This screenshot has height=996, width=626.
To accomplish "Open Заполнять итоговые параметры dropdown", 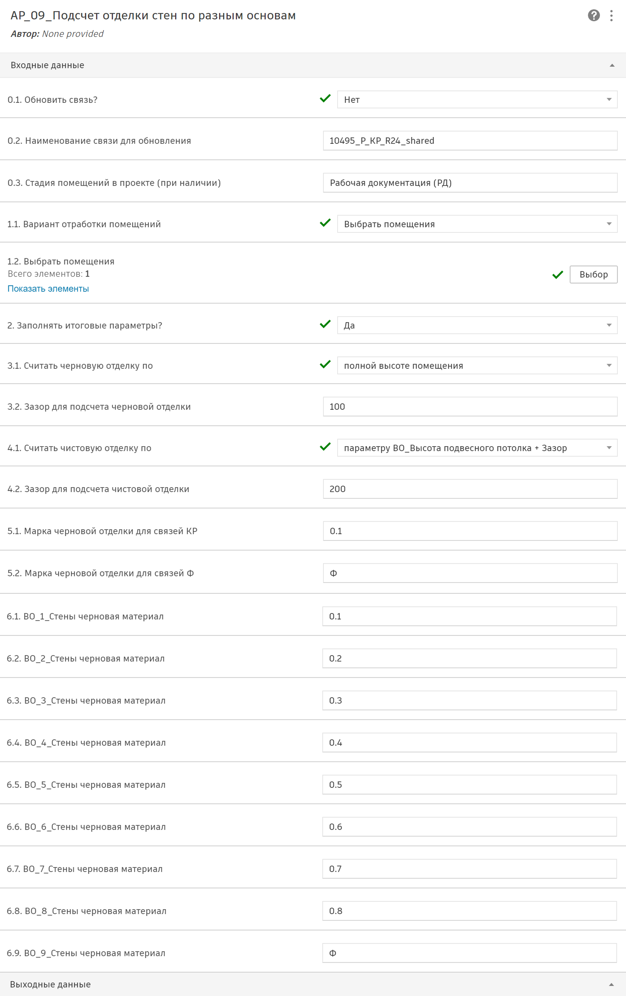I will point(477,325).
